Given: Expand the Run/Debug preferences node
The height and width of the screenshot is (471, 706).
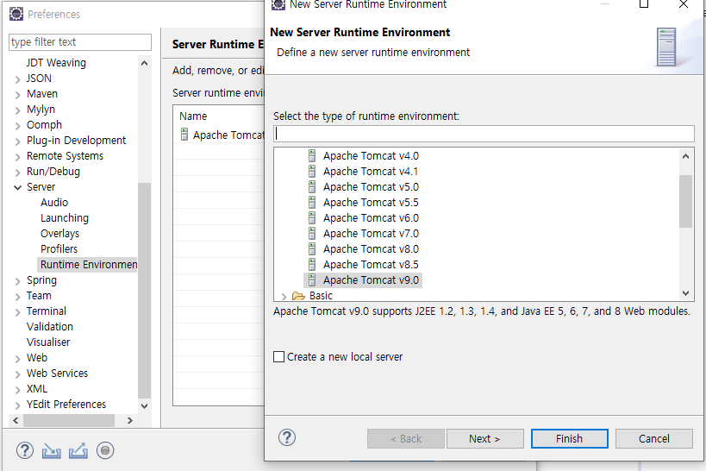Looking at the screenshot, I should [x=17, y=173].
